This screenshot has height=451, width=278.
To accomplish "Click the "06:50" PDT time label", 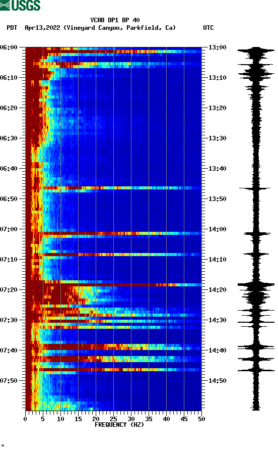I will 9,199.
